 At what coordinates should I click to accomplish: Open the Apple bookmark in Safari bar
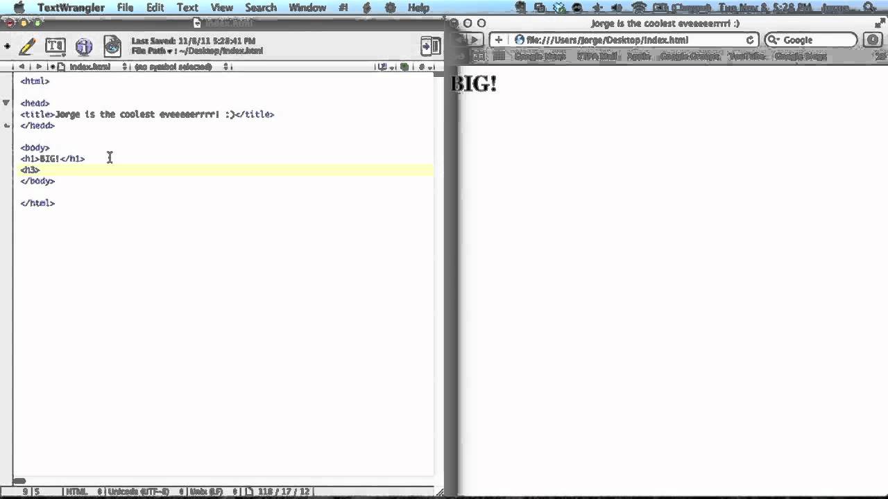point(638,56)
